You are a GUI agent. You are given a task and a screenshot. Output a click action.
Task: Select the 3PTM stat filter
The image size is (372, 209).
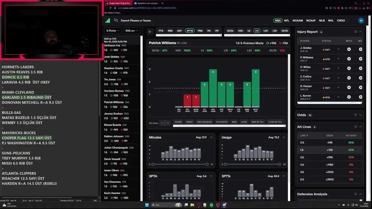coord(190,31)
